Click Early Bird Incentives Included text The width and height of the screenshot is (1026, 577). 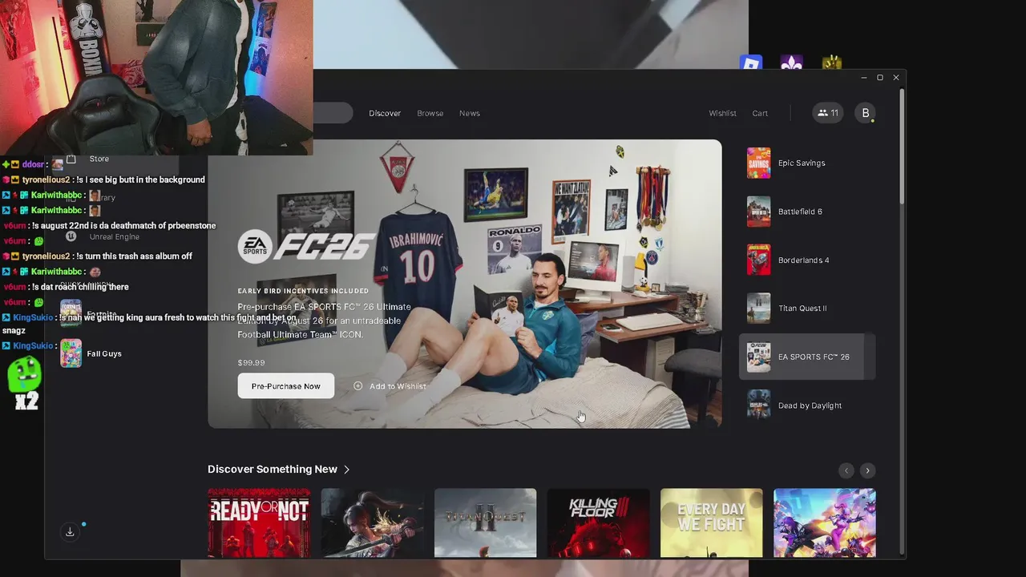coord(303,291)
